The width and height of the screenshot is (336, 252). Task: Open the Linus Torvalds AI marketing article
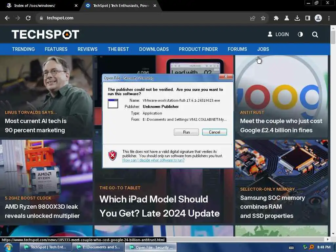(36, 126)
